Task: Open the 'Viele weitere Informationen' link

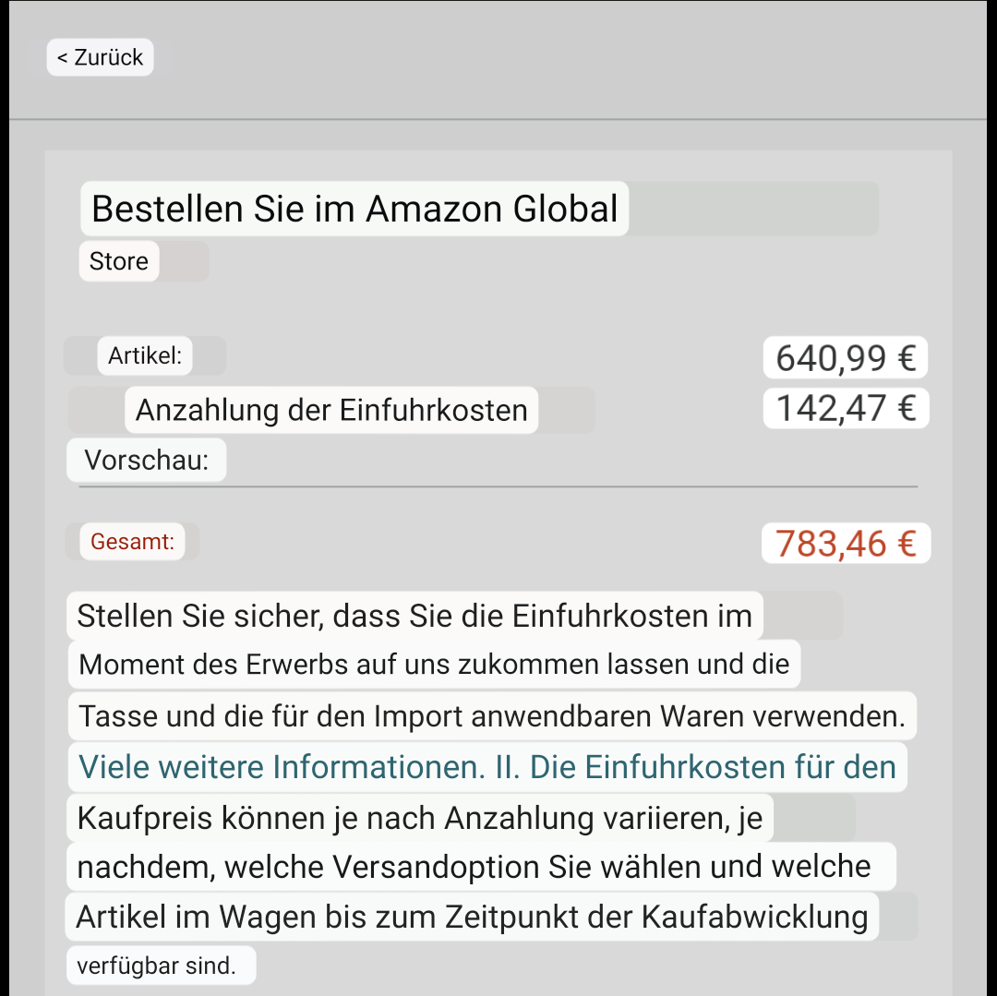Action: (486, 767)
